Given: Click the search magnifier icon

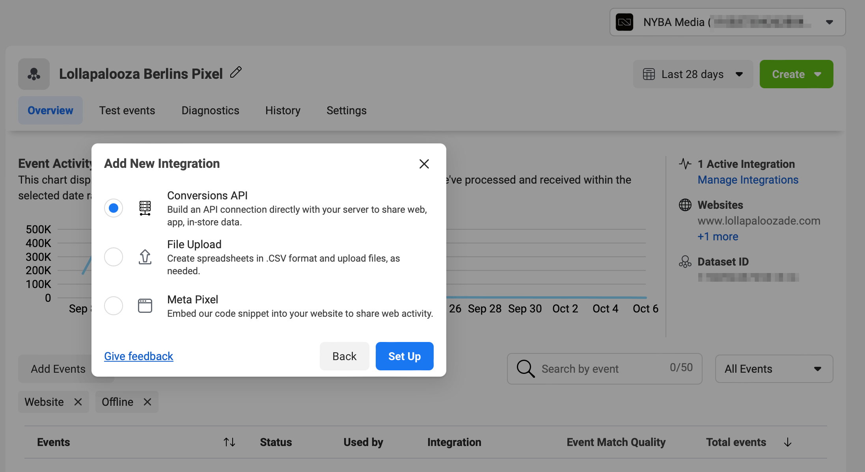Looking at the screenshot, I should pos(526,369).
